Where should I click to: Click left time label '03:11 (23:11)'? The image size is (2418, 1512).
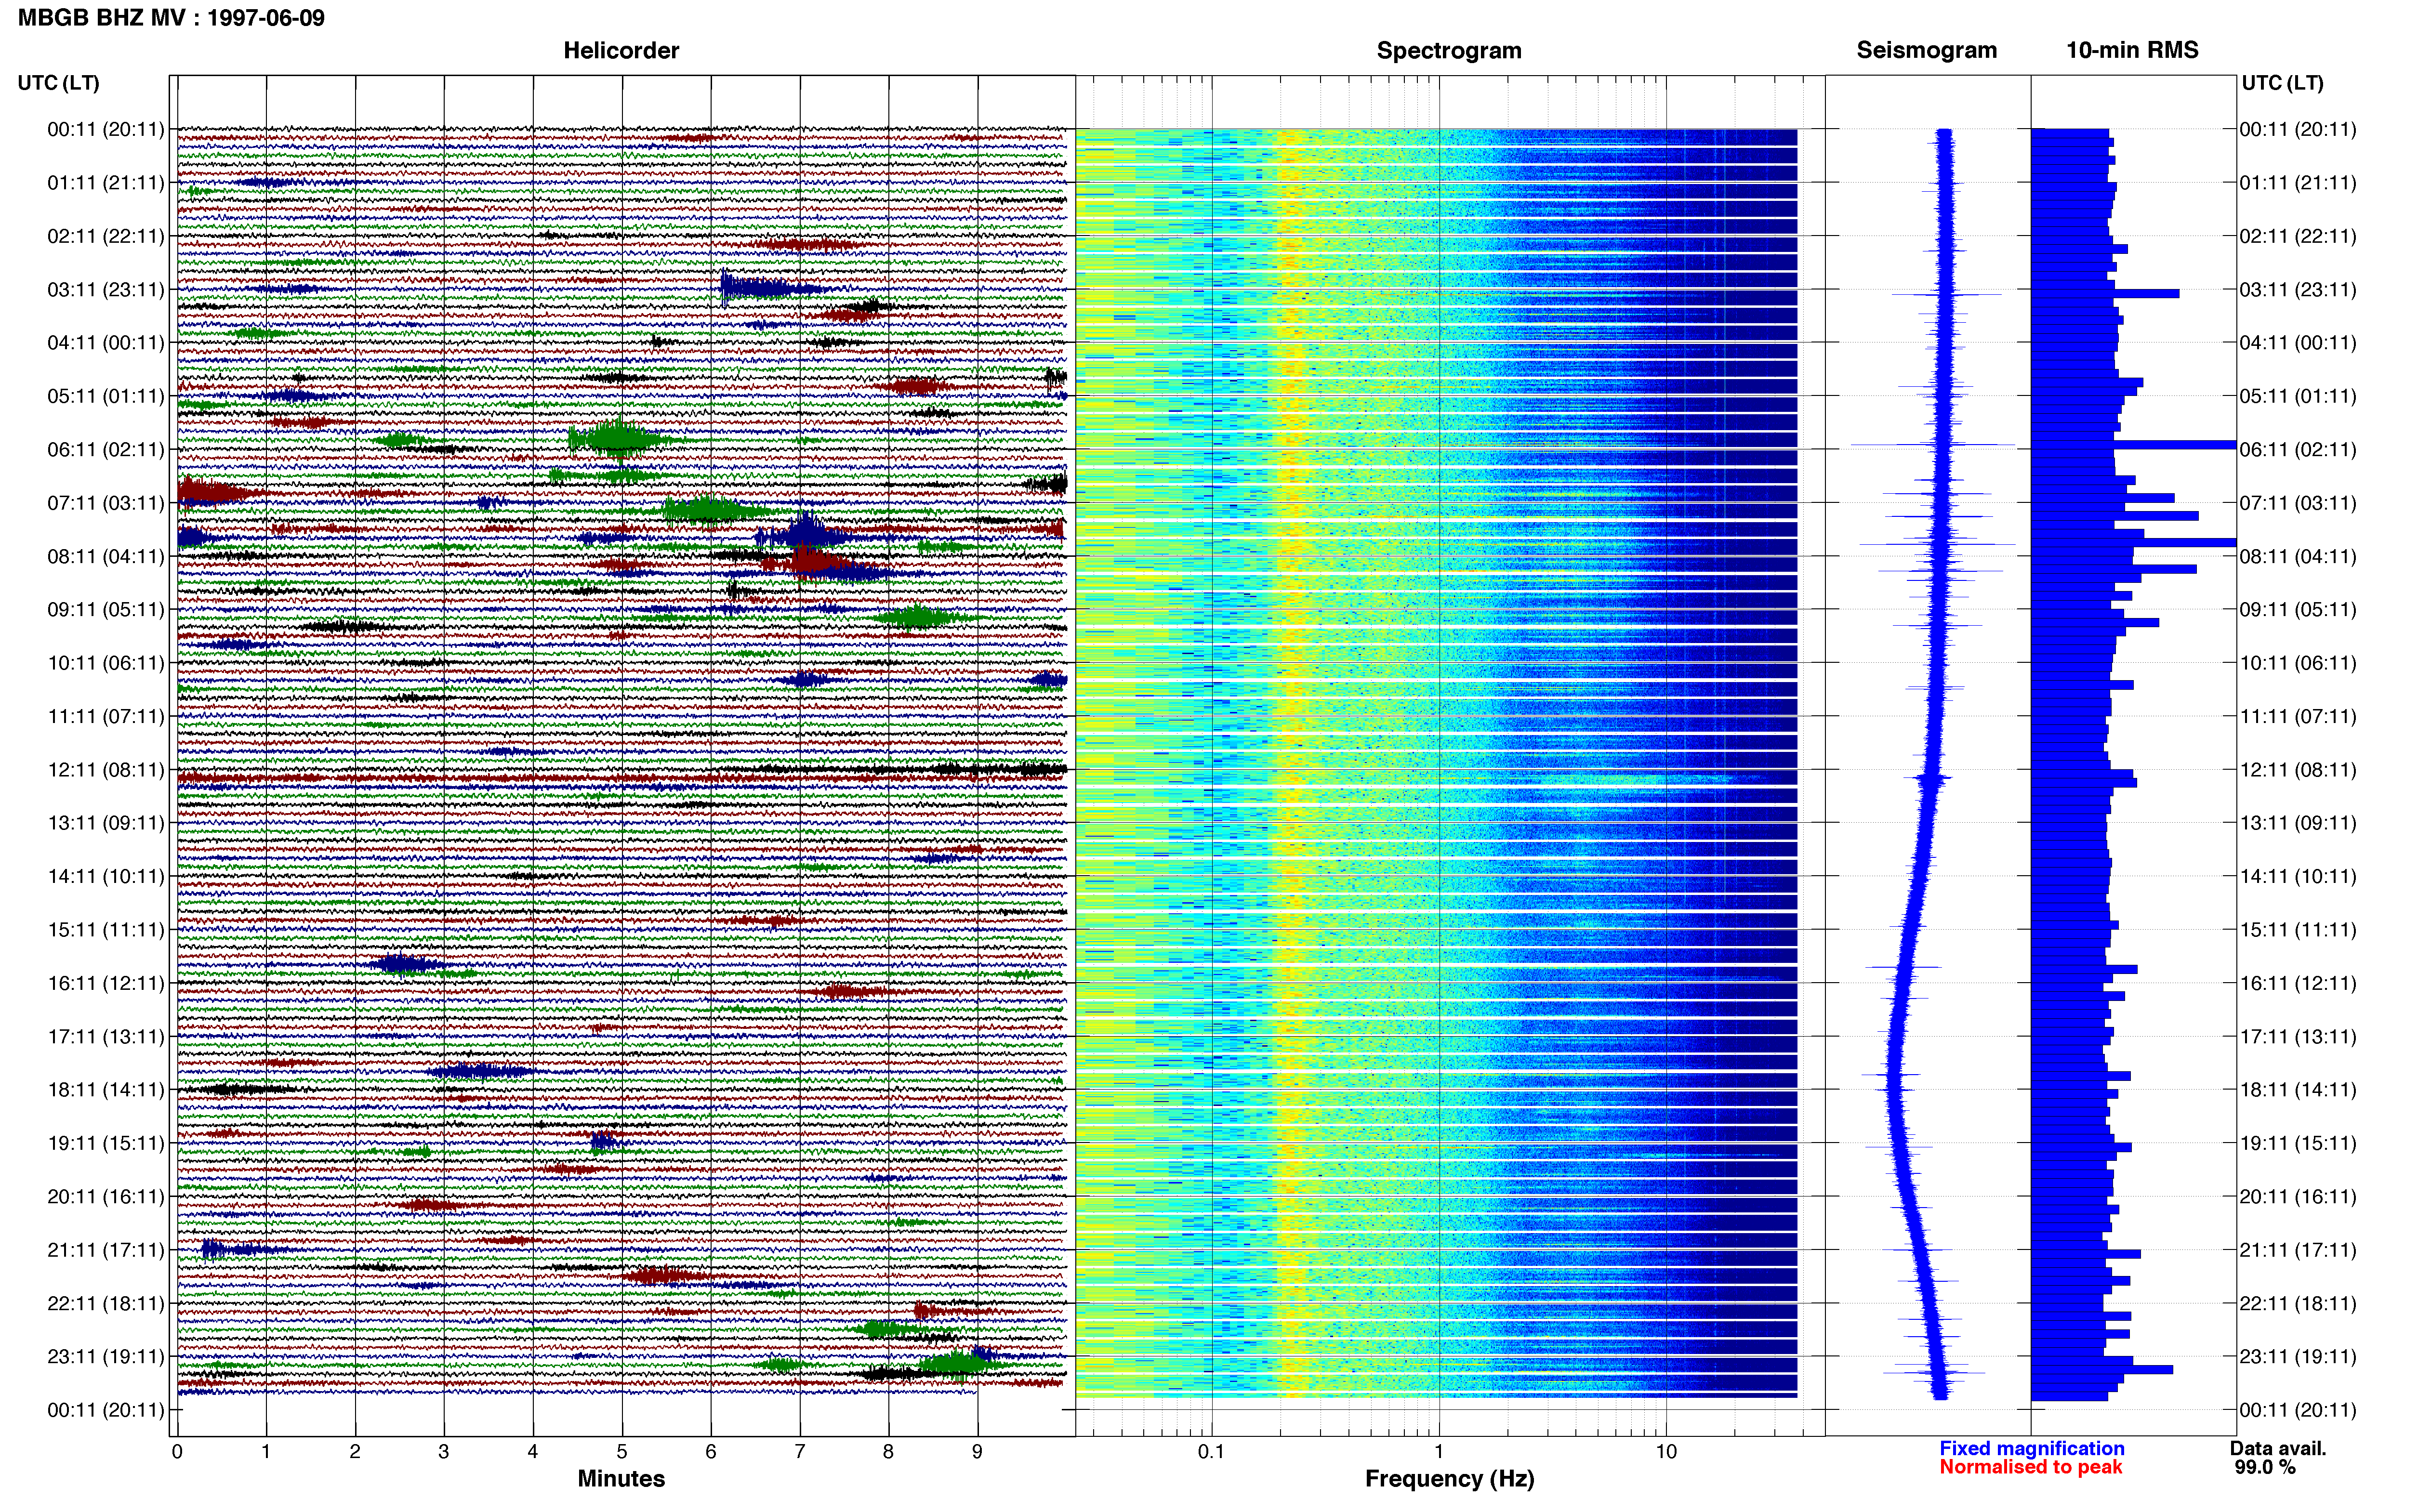[106, 289]
